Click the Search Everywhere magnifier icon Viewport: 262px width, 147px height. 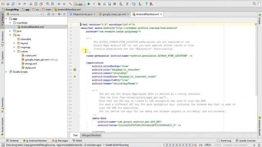(254, 4)
